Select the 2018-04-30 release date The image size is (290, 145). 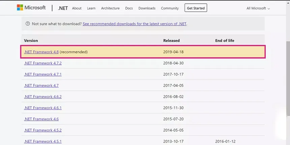click(x=173, y=63)
